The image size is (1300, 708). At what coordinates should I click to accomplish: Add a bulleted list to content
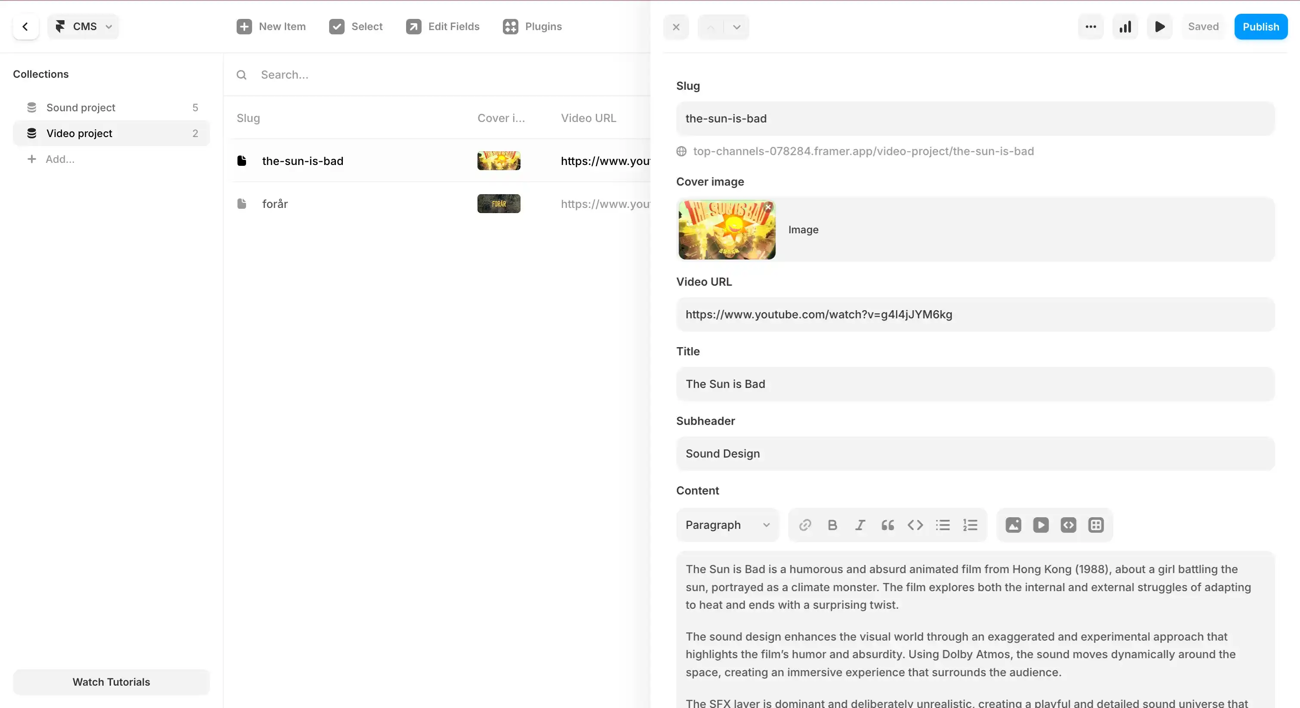942,525
